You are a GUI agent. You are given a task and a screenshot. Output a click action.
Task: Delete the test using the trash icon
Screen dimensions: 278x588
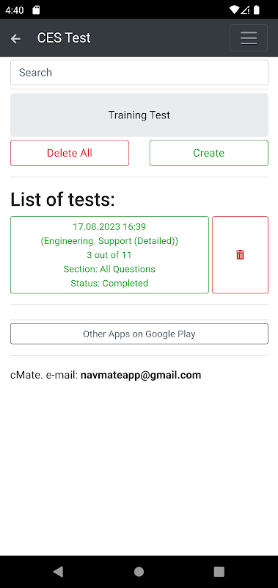click(240, 255)
